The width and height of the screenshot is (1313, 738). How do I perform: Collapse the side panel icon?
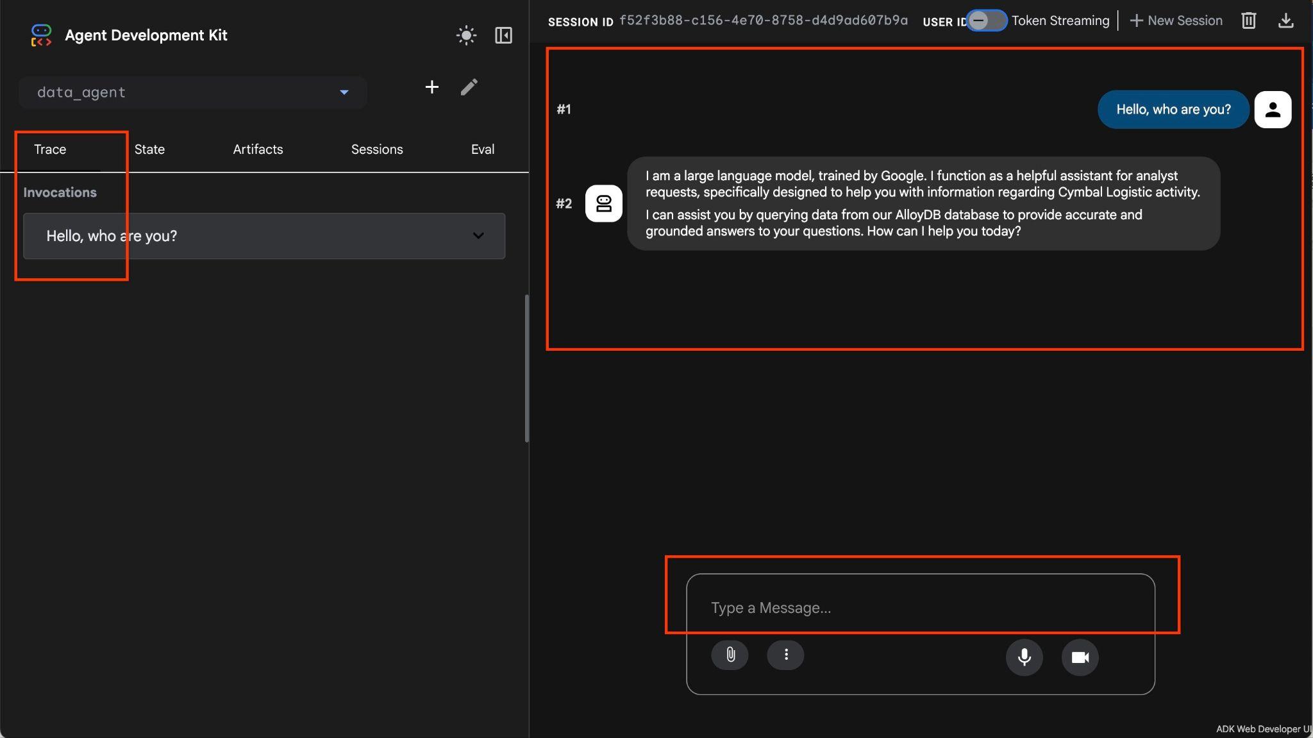[503, 35]
